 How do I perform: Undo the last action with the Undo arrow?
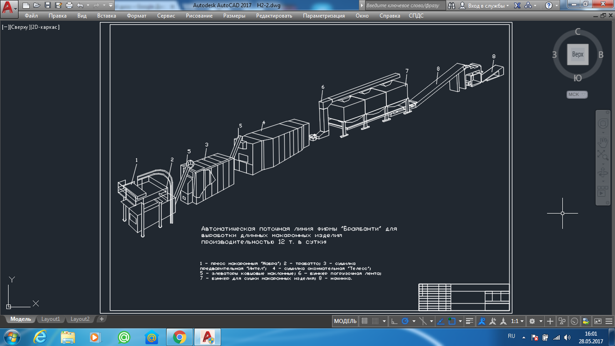[79, 5]
